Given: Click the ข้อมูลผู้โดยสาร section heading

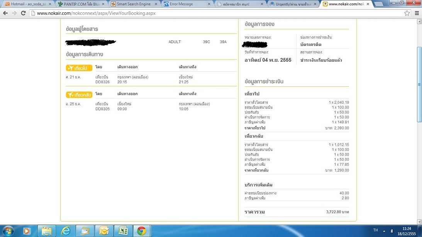Looking at the screenshot, I should [x=82, y=29].
